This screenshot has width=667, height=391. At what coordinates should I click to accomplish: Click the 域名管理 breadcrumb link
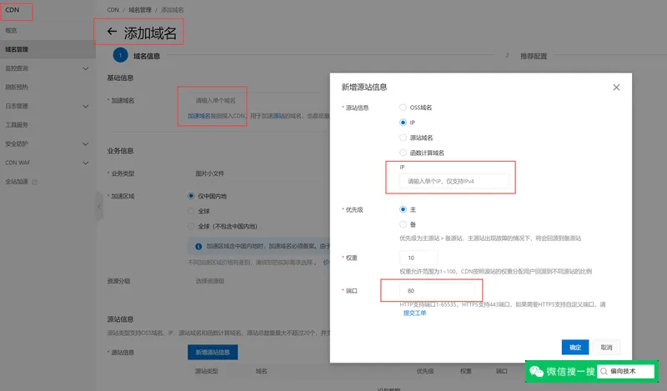pyautogui.click(x=140, y=10)
